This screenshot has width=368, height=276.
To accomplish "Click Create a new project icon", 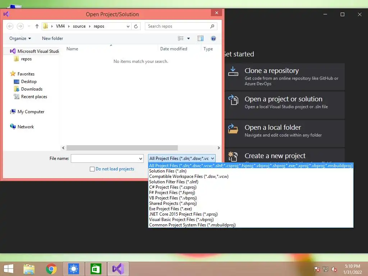I will coord(233,157).
